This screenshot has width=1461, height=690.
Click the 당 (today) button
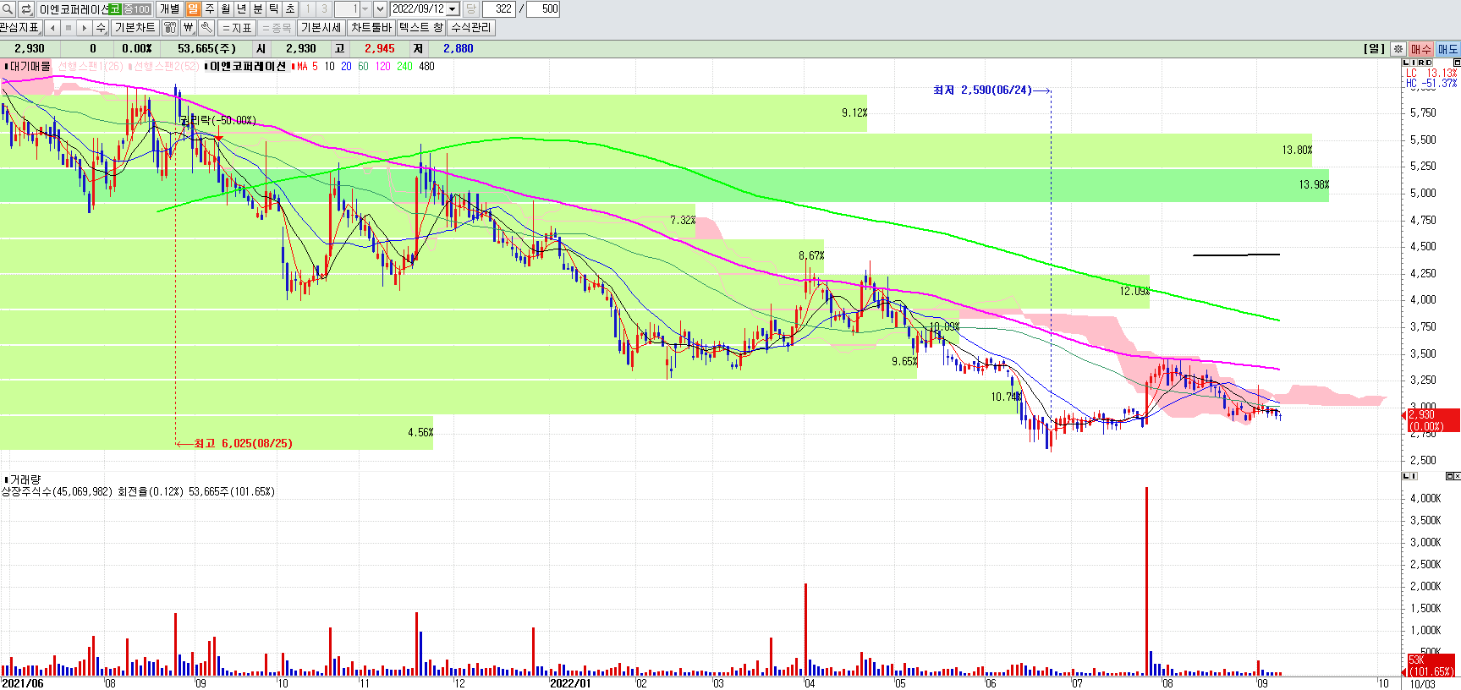point(470,8)
